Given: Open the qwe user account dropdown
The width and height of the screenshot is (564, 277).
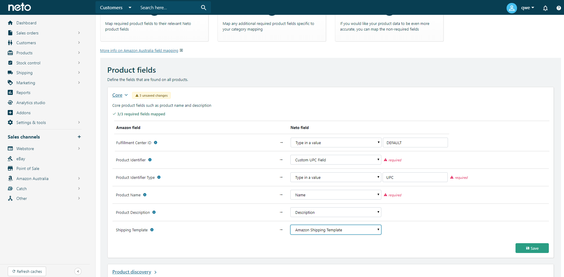Looking at the screenshot, I should pyautogui.click(x=527, y=8).
